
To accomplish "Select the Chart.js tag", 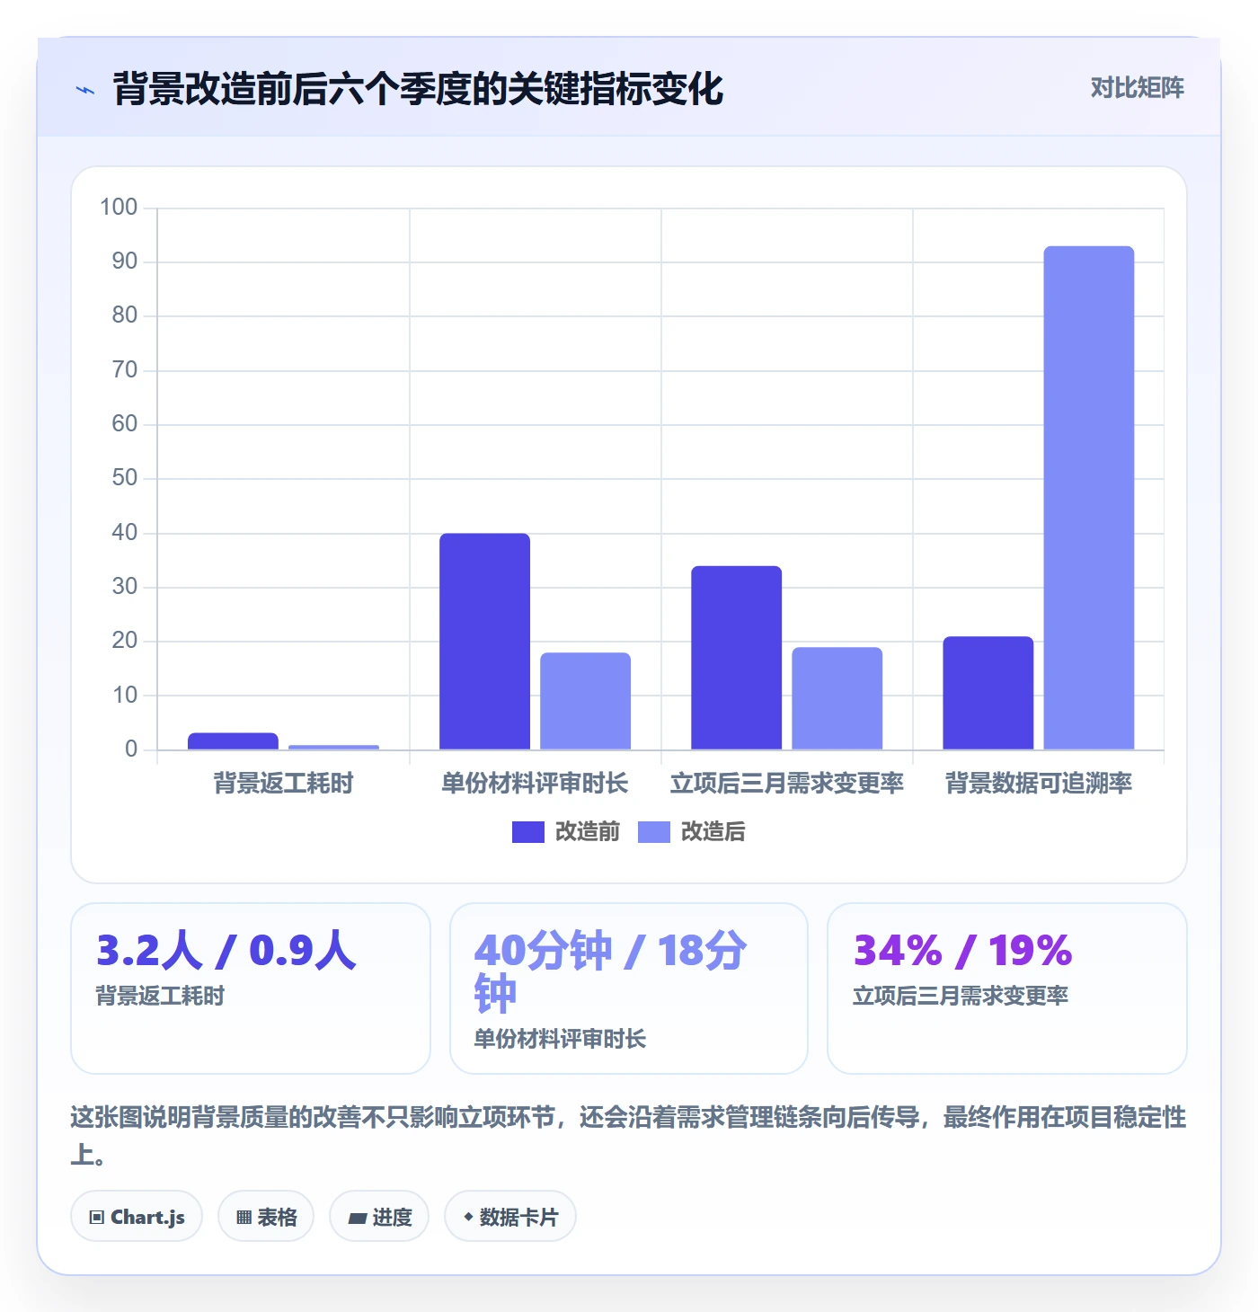I will pos(137,1217).
